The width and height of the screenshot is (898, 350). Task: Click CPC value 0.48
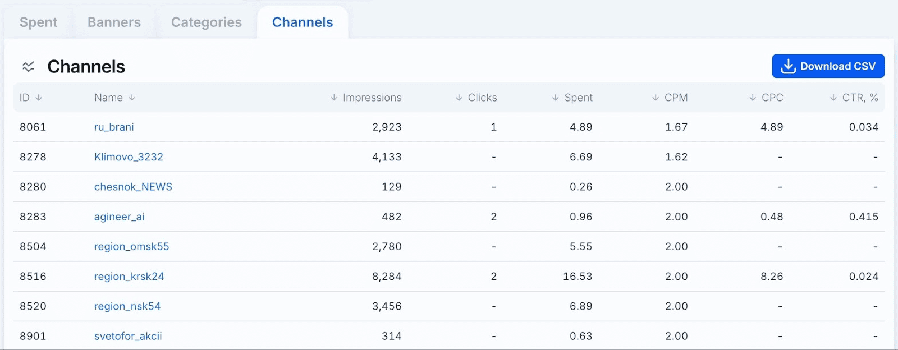tap(772, 217)
